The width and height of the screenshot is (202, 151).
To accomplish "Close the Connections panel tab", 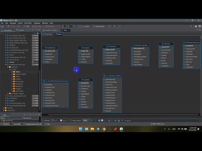I will 14,30.
